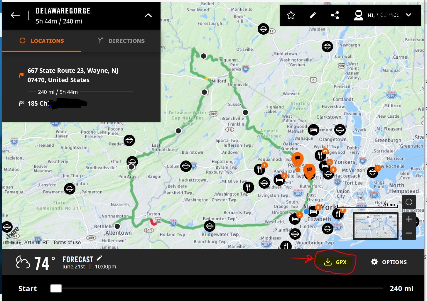The width and height of the screenshot is (427, 301).
Task: Click the mini-map overview thumbnail
Action: tap(375, 226)
